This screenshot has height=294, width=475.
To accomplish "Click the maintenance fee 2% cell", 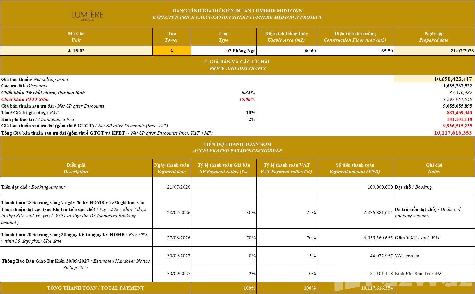I will [x=252, y=119].
